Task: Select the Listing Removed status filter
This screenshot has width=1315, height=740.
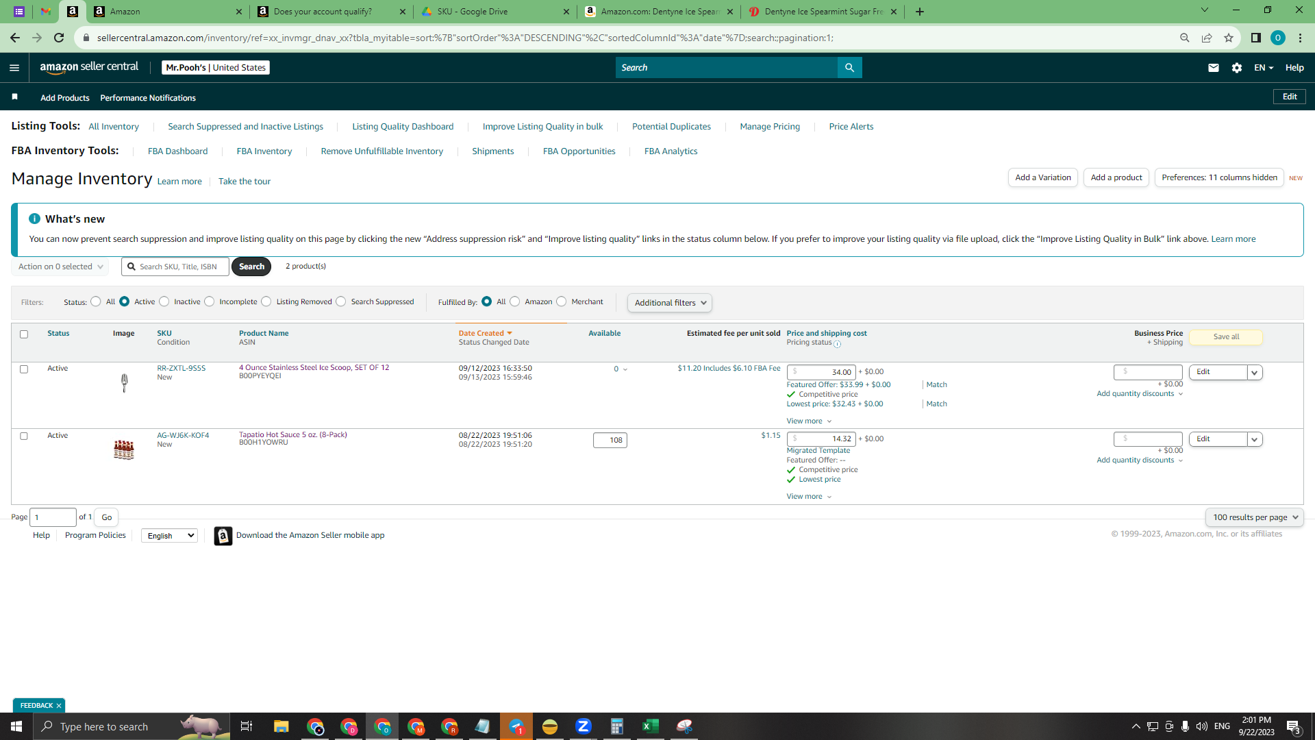Action: point(266,301)
